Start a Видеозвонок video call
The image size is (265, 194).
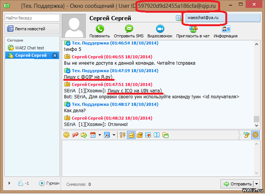point(160,31)
